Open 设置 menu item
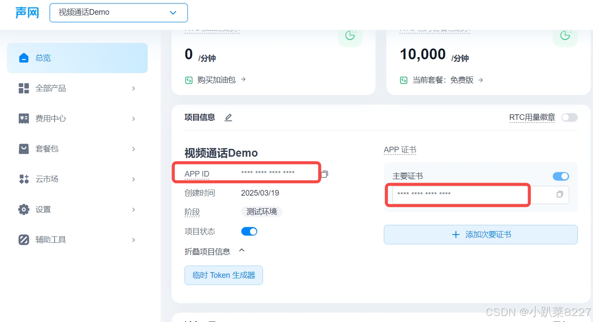Viewport: 593px width, 322px height. tap(77, 209)
